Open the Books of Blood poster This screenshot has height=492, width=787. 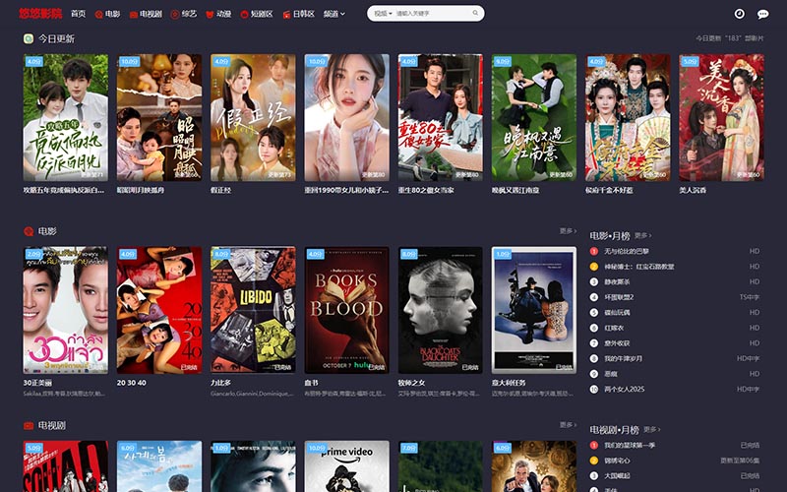click(347, 310)
